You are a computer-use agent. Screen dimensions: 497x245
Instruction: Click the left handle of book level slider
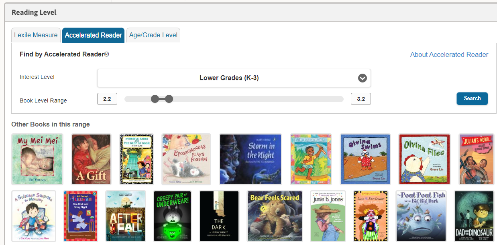(x=155, y=99)
